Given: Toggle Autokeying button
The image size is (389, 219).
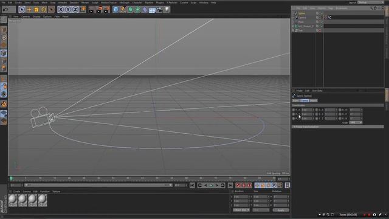Looking at the screenshot, I should pos(244,185).
